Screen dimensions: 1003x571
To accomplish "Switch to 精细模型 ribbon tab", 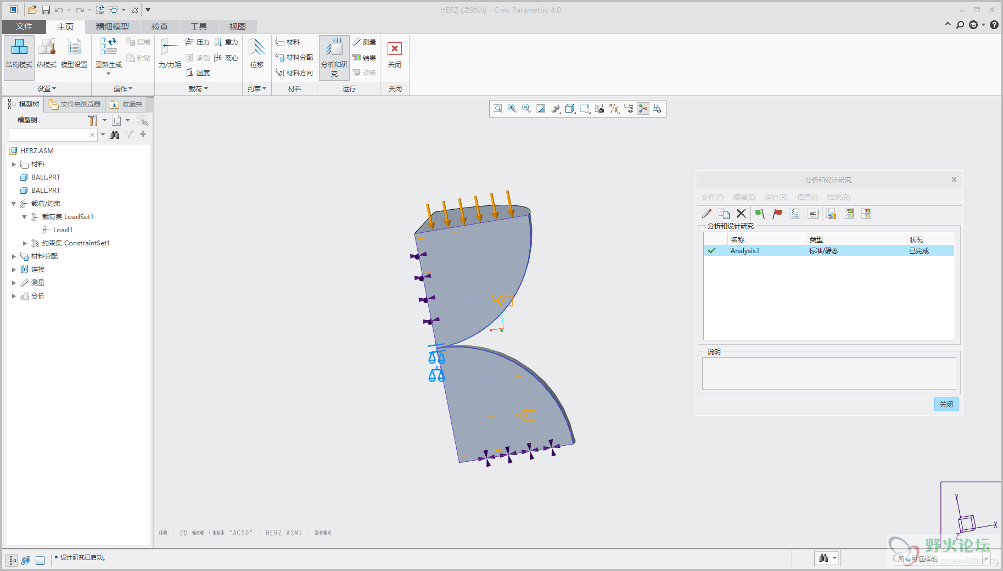I will tap(113, 26).
